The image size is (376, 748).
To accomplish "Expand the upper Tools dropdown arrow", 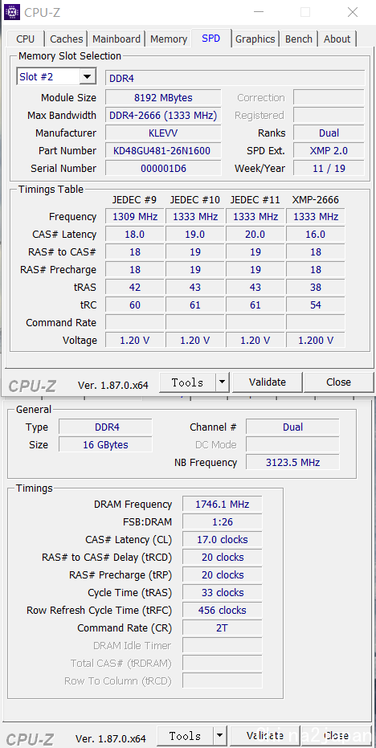I will 222,382.
